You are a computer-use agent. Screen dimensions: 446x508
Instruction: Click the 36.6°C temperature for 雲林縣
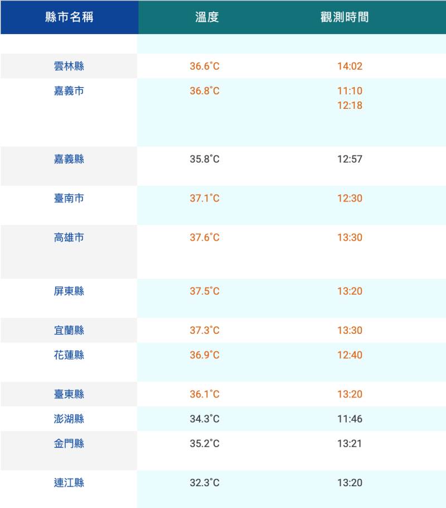point(205,66)
